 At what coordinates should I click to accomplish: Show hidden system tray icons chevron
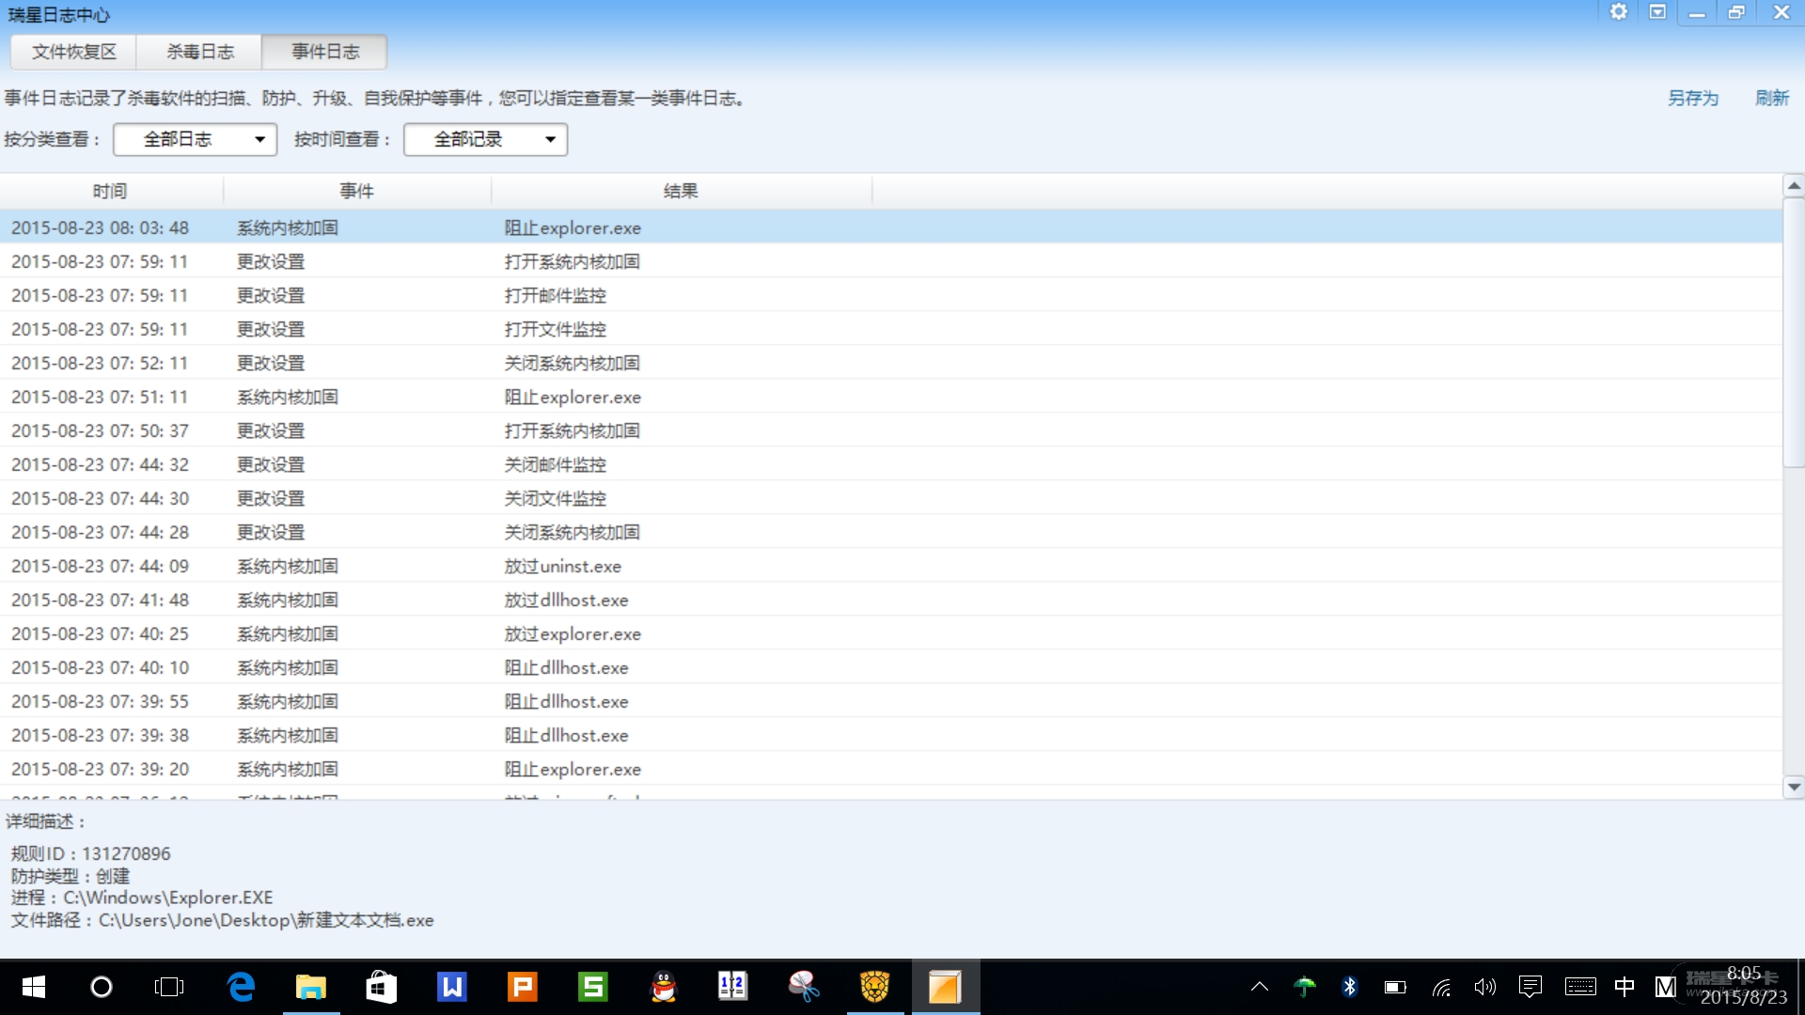[x=1259, y=987]
